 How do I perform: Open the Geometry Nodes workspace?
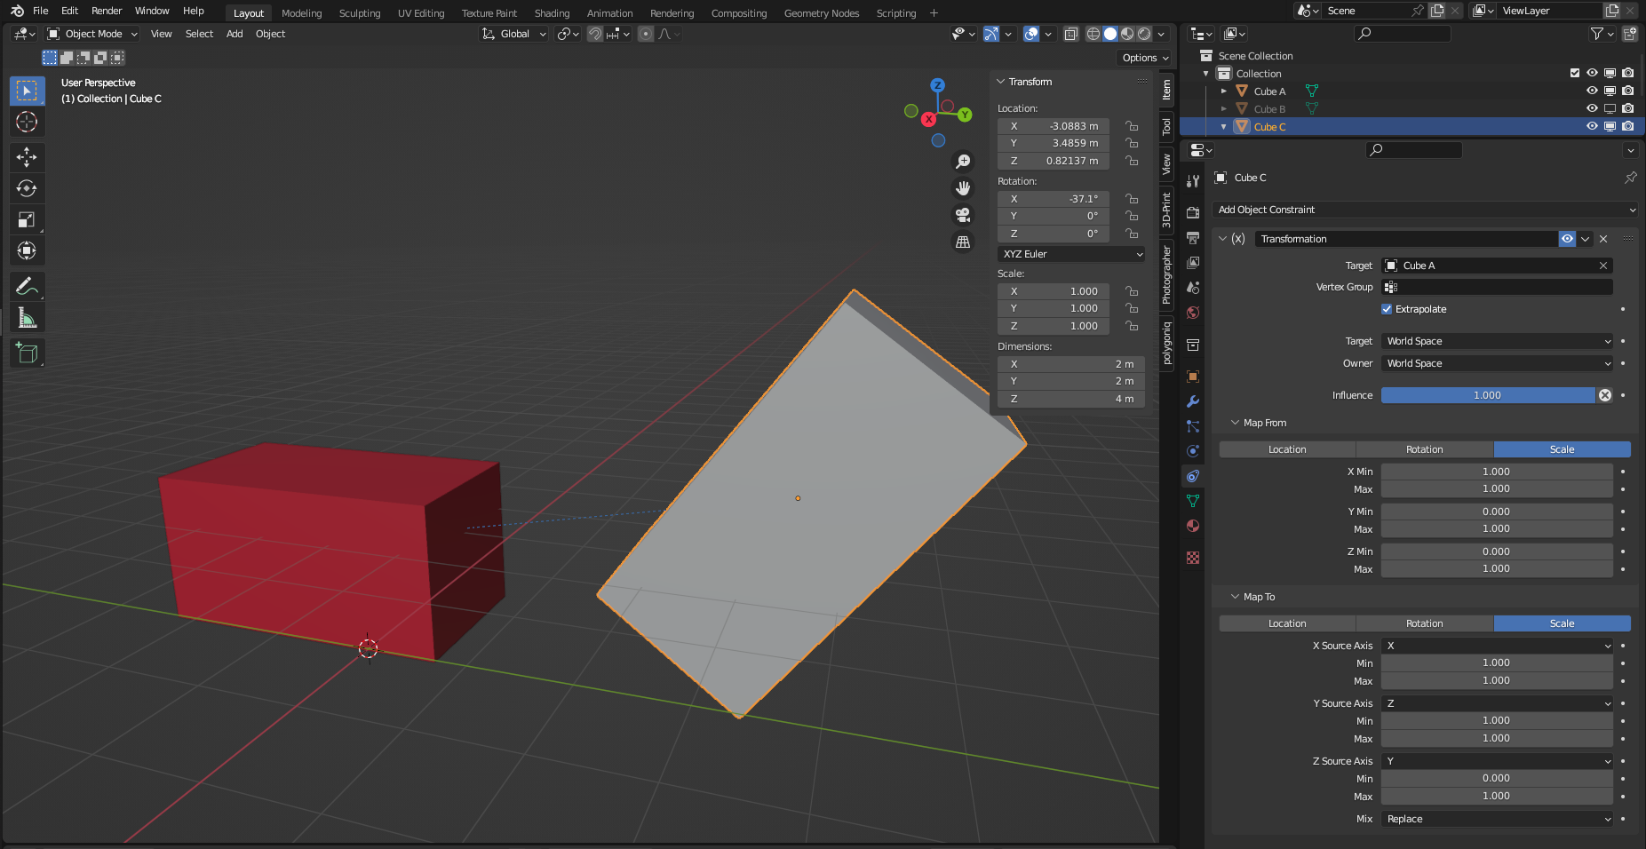pyautogui.click(x=822, y=13)
